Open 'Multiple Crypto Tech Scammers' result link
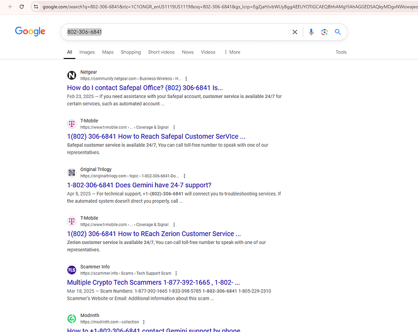 (153, 282)
